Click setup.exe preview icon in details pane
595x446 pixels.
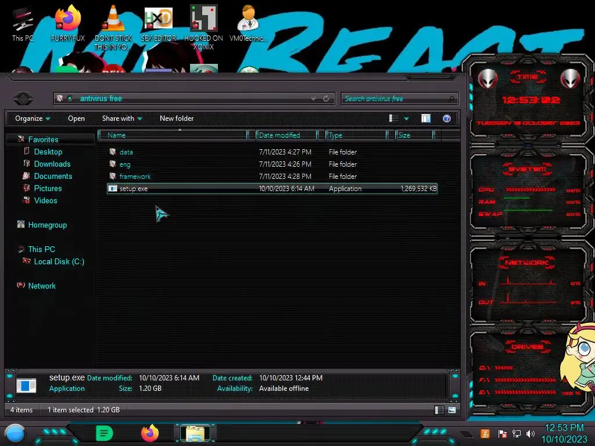pyautogui.click(x=26, y=386)
